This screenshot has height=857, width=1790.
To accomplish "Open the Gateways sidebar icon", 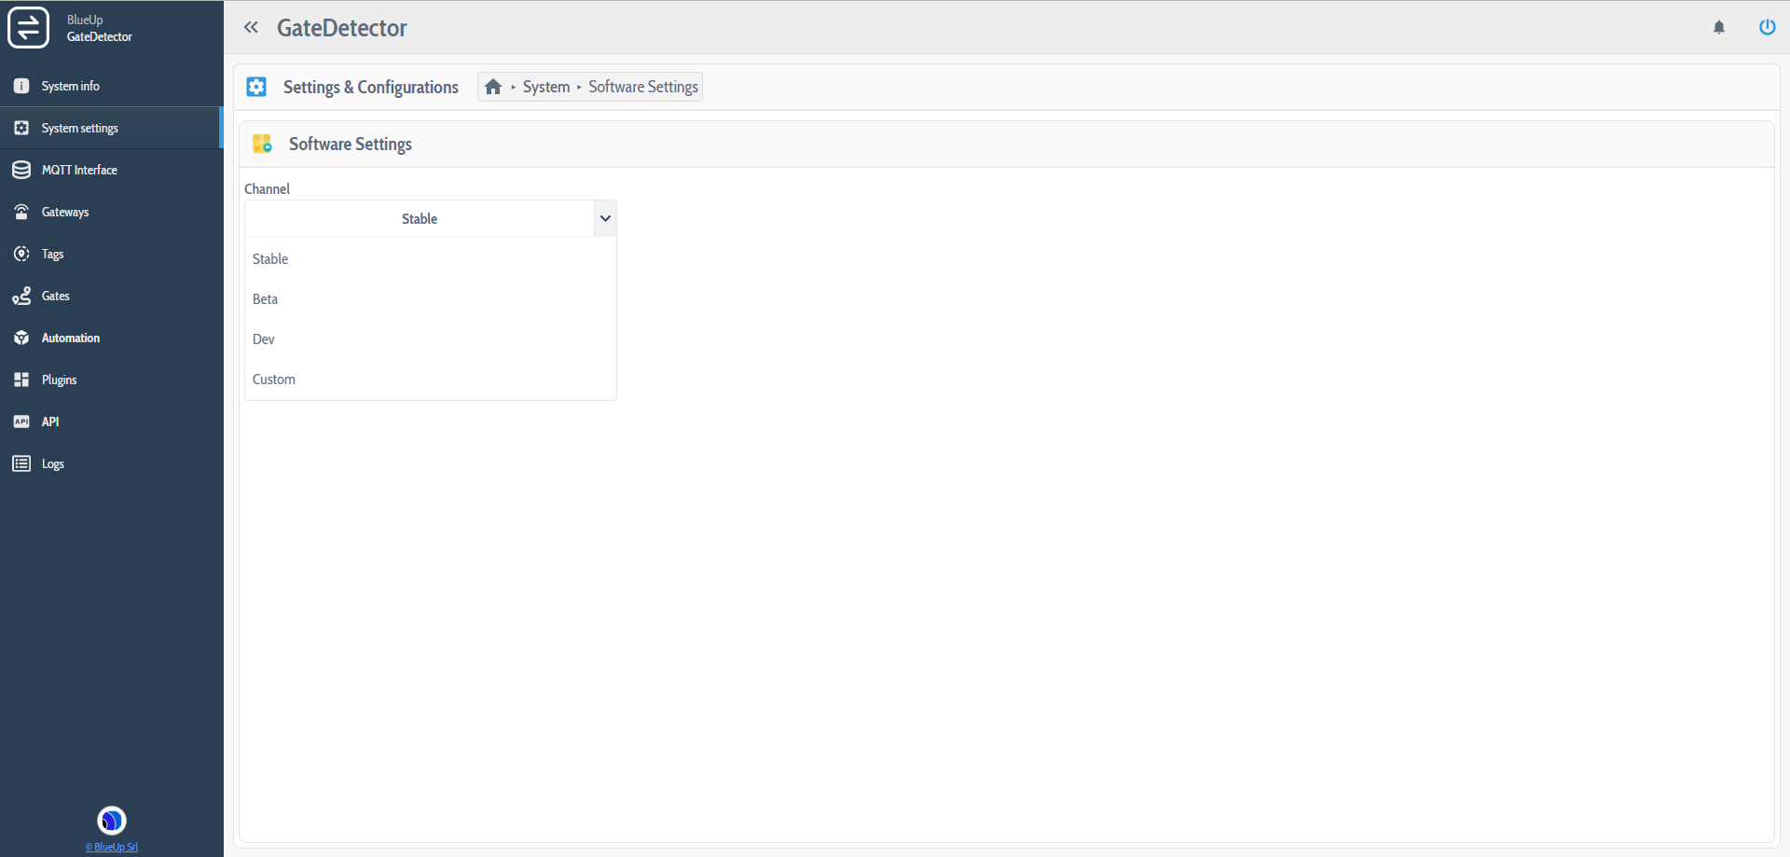I will click(x=21, y=212).
